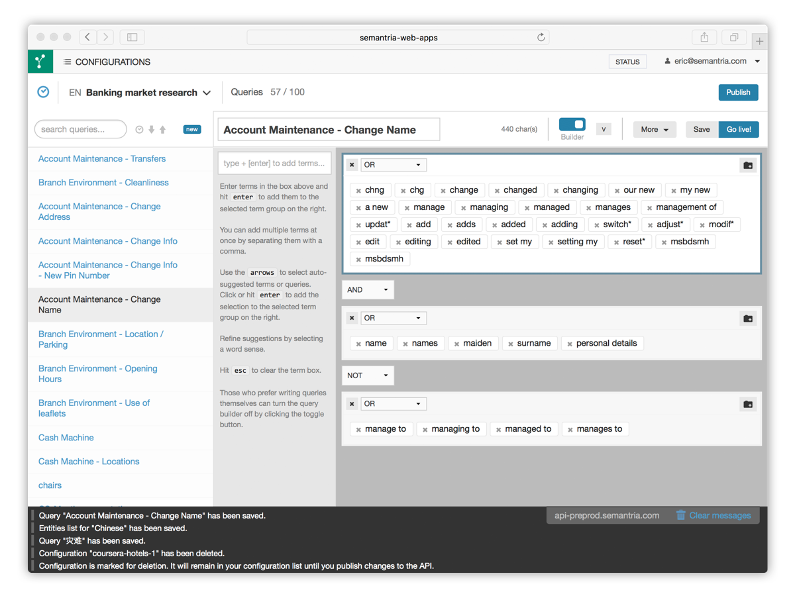Open the NOT connector dropdown

point(368,375)
